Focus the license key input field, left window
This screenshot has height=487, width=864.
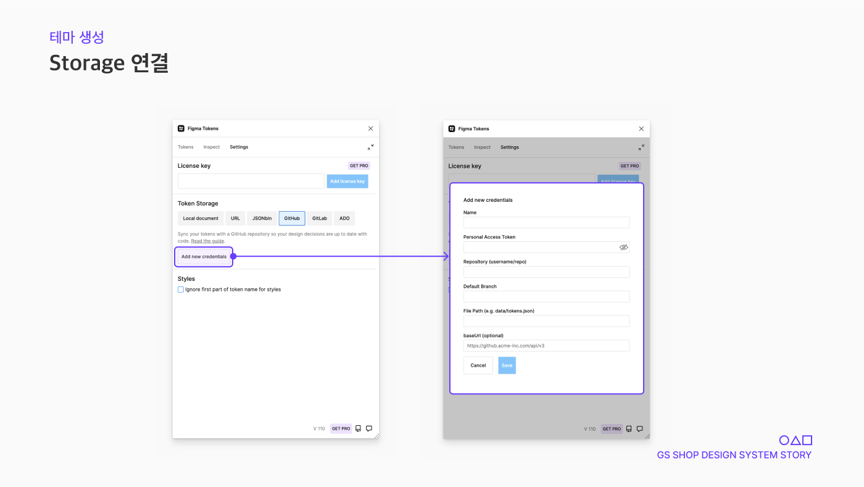(251, 181)
